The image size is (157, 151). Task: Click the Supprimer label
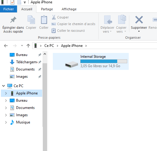139,28
